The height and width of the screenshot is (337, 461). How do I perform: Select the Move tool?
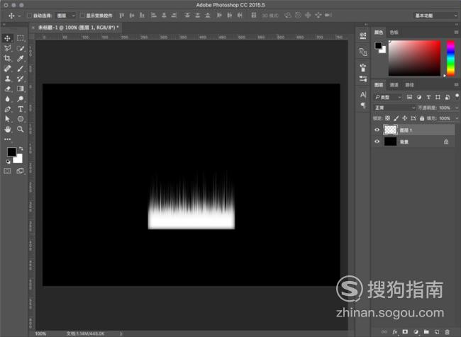pos(8,38)
